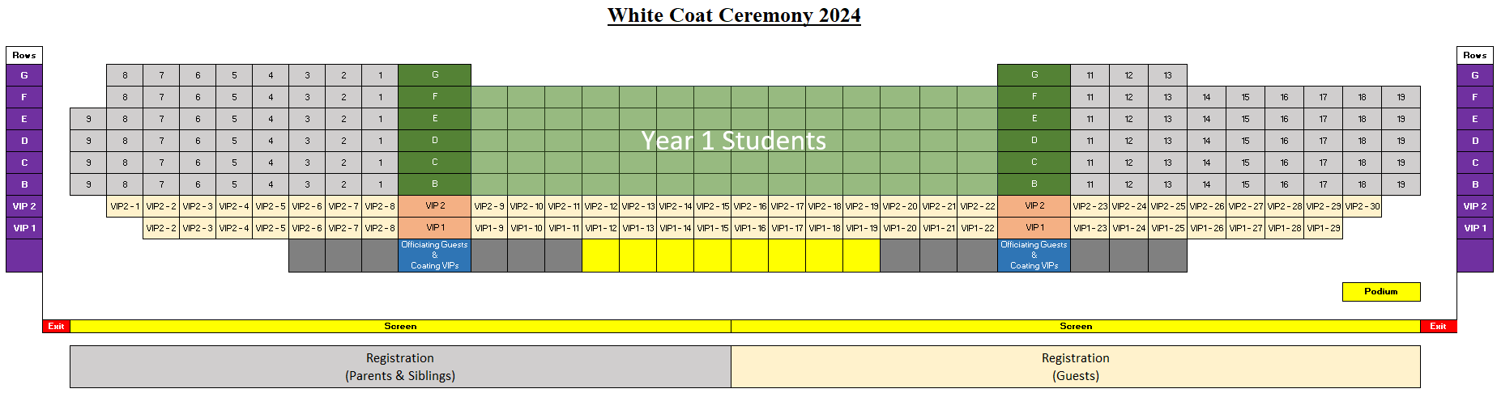Select seat VIP1-11
This screenshot has width=1497, height=393.
pyautogui.click(x=564, y=228)
